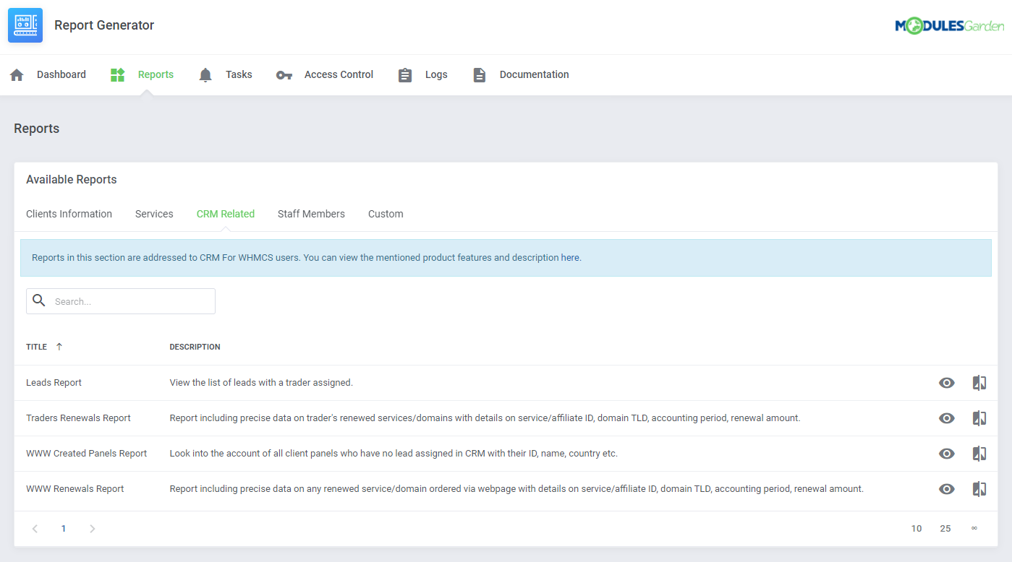Image resolution: width=1012 pixels, height=562 pixels.
Task: Click the Available Reports heading
Action: (71, 180)
